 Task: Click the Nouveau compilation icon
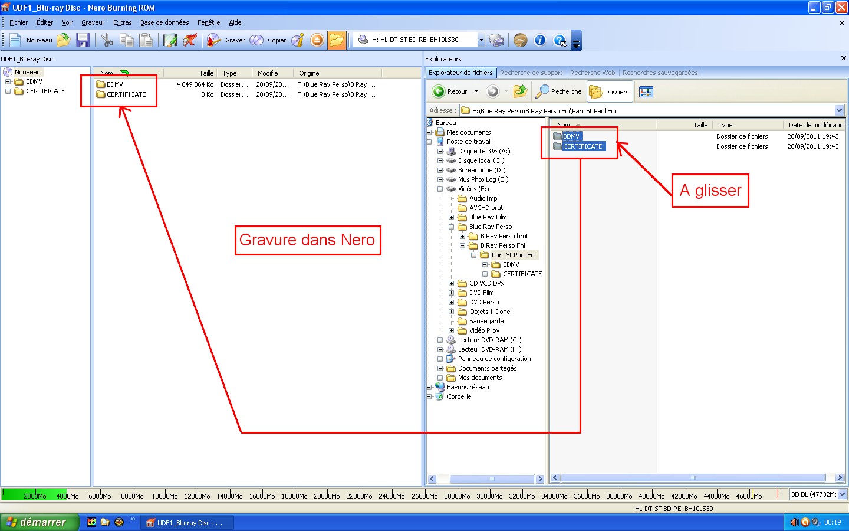[15, 40]
